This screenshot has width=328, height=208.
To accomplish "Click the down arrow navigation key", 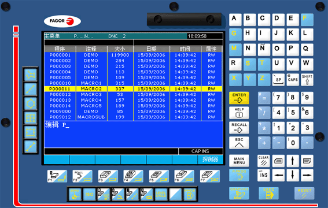I will 293,175.
